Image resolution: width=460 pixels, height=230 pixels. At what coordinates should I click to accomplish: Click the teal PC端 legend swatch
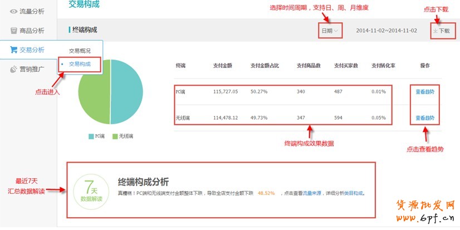[x=91, y=136]
